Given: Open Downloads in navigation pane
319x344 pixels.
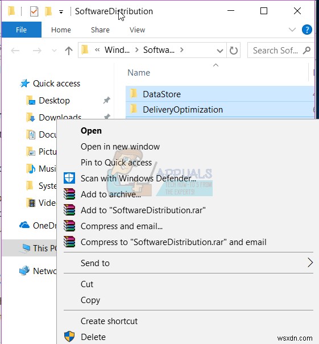Looking at the screenshot, I should click(54, 117).
